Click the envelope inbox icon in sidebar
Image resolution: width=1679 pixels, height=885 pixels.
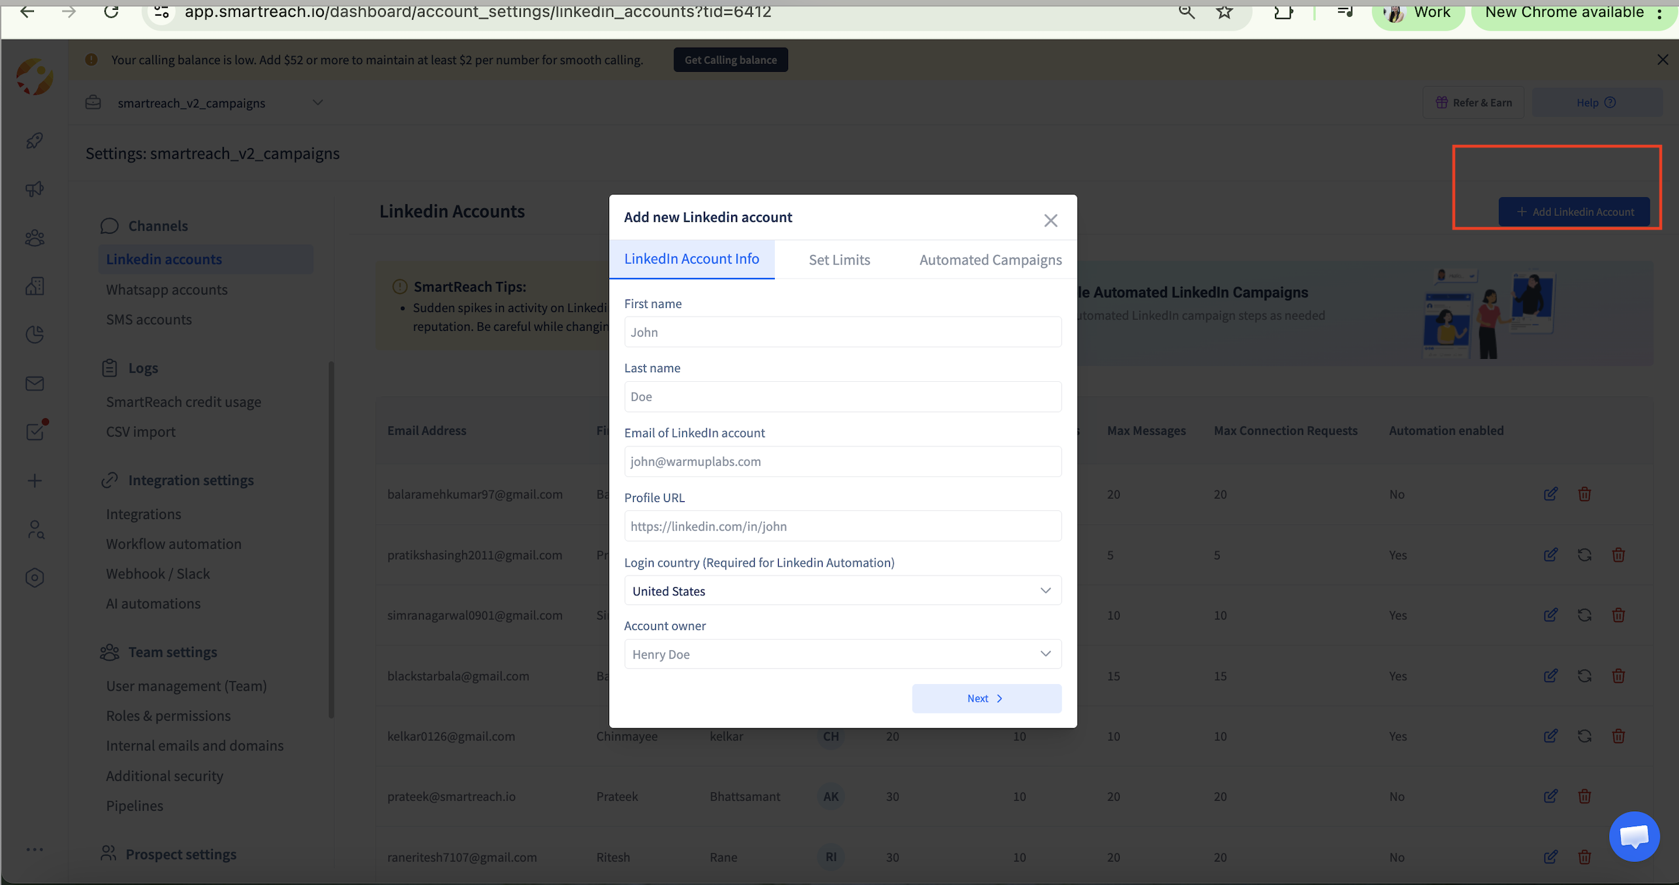point(35,384)
